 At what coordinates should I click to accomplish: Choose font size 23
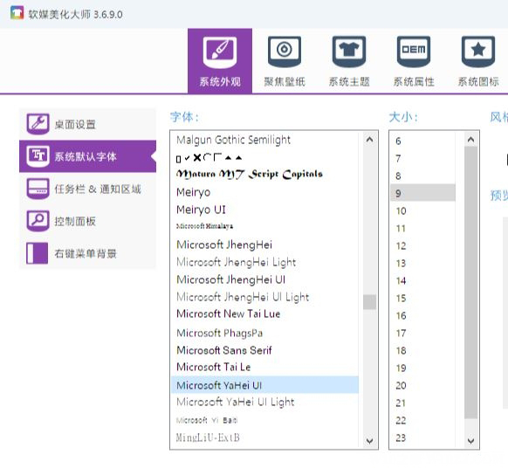pyautogui.click(x=422, y=437)
